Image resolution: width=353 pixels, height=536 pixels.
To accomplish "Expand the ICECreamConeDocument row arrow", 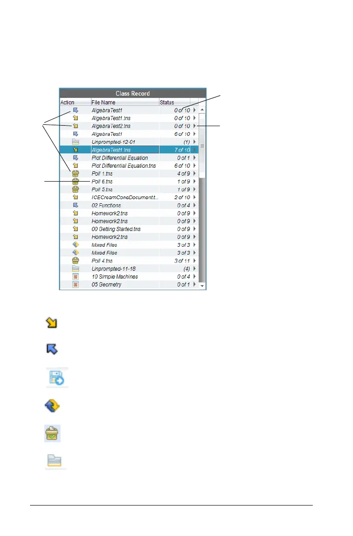I will pos(195,197).
